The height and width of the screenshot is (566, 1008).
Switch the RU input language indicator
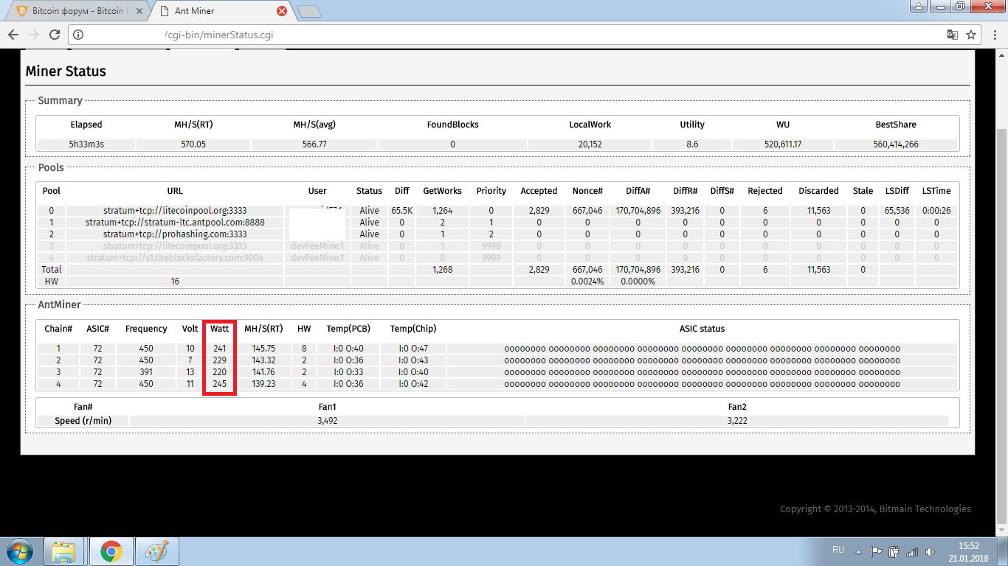838,551
